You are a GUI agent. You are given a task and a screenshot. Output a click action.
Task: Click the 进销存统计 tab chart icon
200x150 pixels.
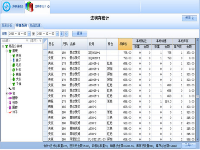(x=29, y=6)
